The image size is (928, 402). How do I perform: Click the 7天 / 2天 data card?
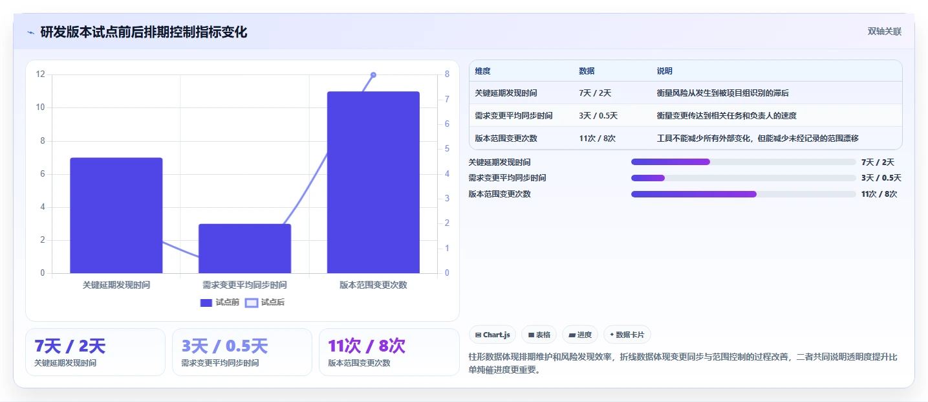pos(96,352)
